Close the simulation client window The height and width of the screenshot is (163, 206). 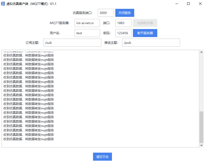[x=200, y=4]
